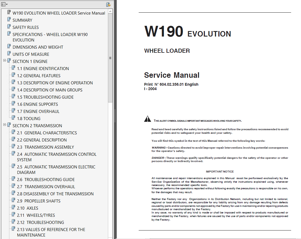Select 2.11 WHEELS/TYRES bookmark
This screenshot has height=239, width=301.
click(36, 215)
